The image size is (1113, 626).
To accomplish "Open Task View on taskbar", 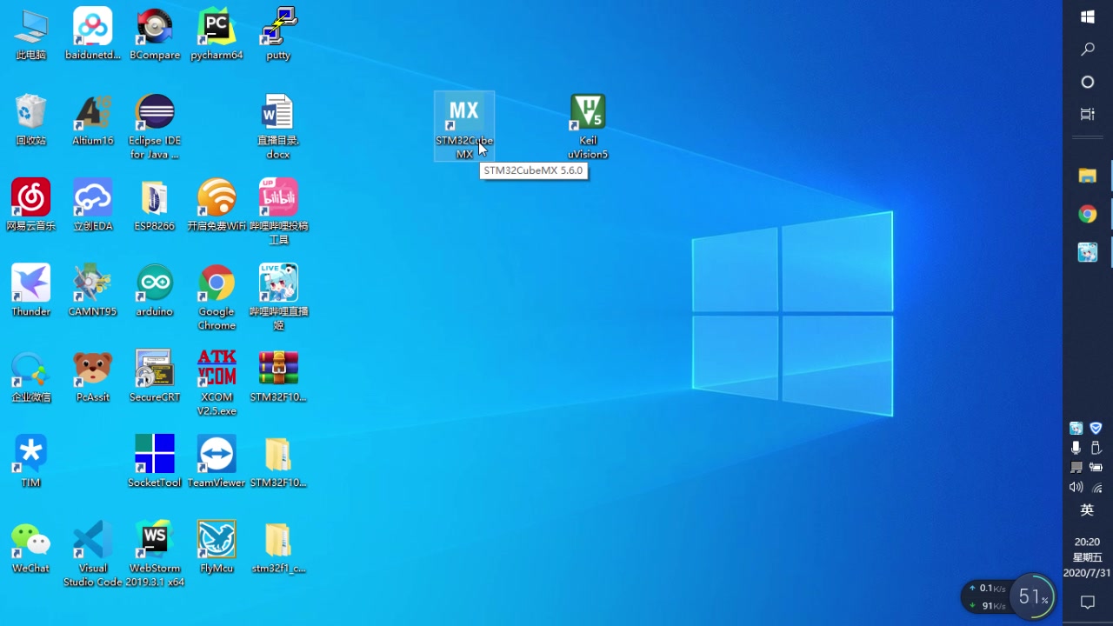I will (1088, 115).
